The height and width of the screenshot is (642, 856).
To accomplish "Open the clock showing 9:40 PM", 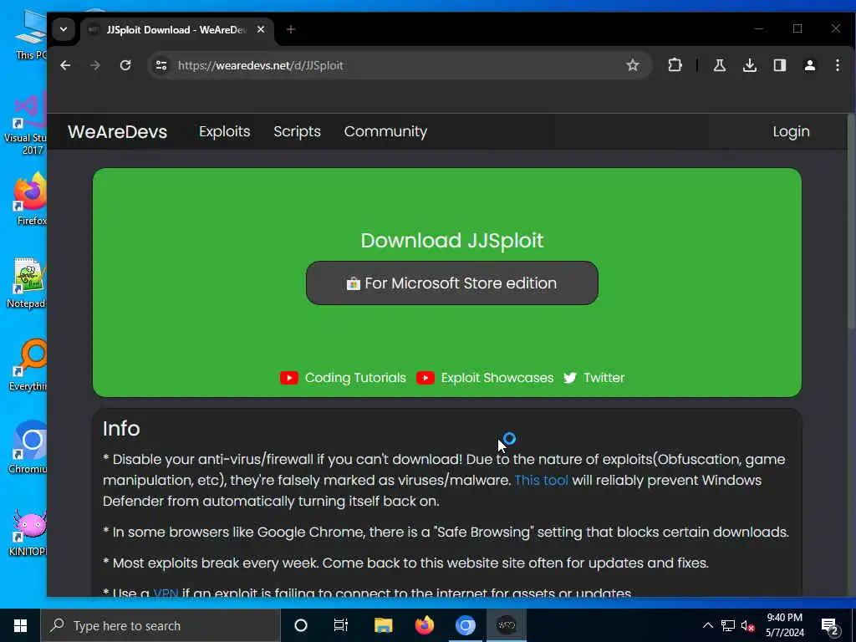I will coord(784,625).
